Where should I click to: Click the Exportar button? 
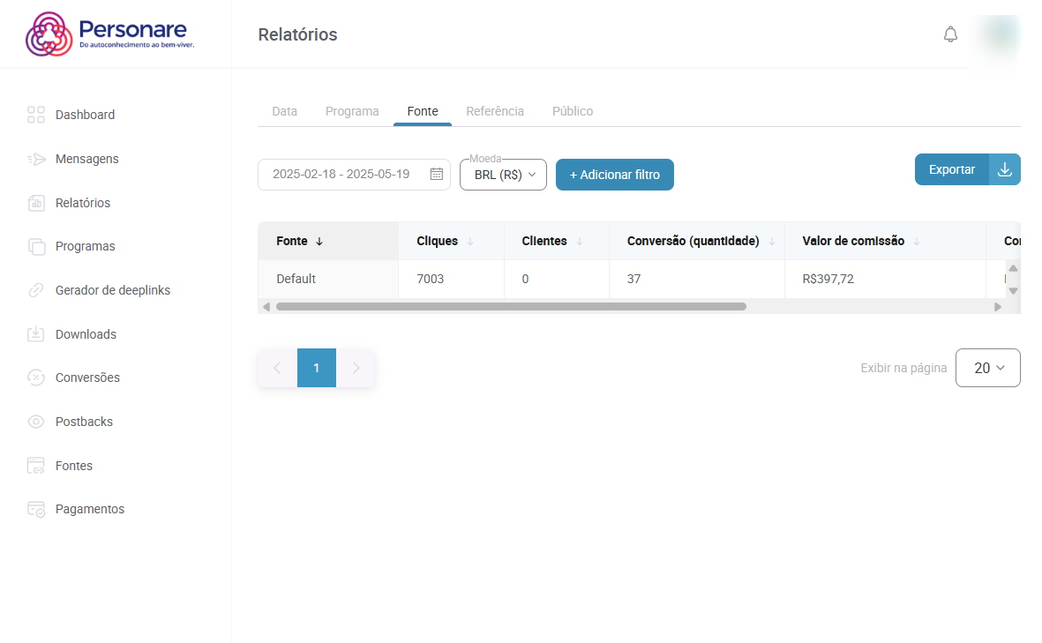[x=951, y=169]
